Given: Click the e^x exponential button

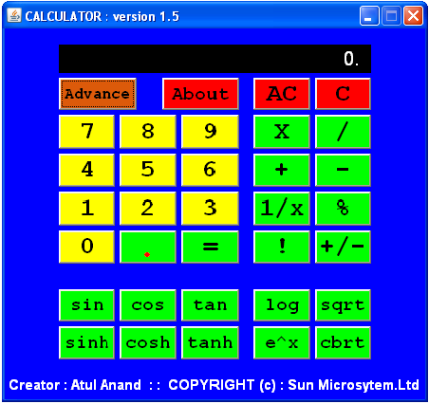Looking at the screenshot, I should pyautogui.click(x=282, y=342).
